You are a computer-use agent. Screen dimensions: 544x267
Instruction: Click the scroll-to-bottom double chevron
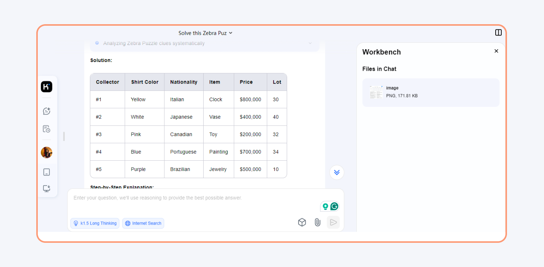(x=337, y=172)
